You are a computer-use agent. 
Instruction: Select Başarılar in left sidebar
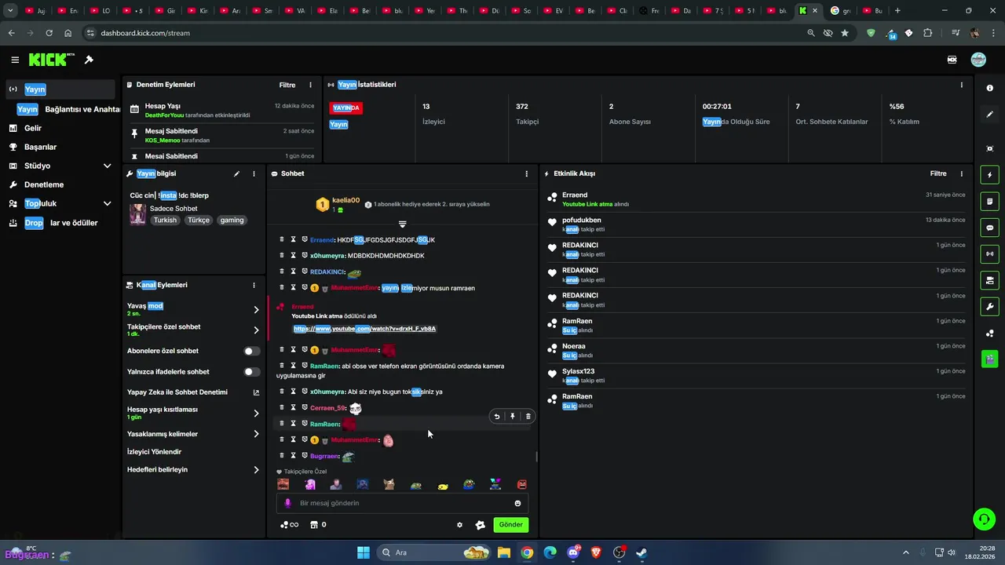[x=61, y=147]
